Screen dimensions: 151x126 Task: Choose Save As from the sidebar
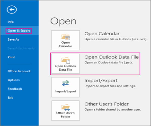pyautogui.click(x=13, y=40)
